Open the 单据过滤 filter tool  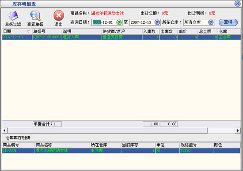pyautogui.click(x=13, y=18)
